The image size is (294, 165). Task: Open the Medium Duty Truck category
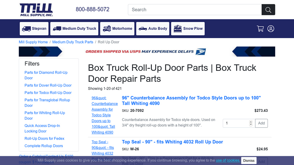click(x=74, y=29)
